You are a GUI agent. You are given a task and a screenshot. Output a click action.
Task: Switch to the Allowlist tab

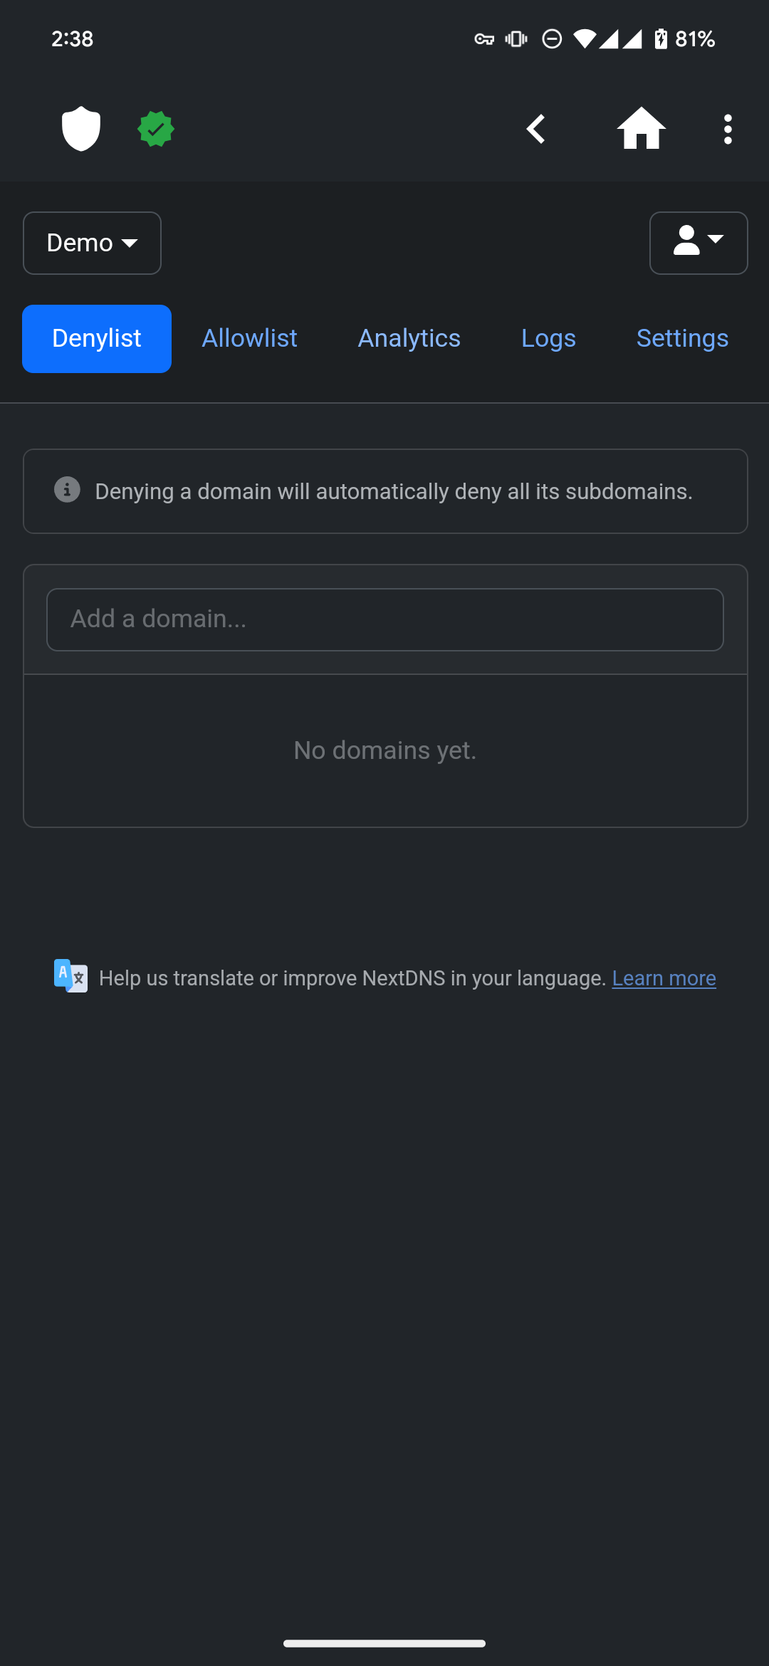pos(249,338)
